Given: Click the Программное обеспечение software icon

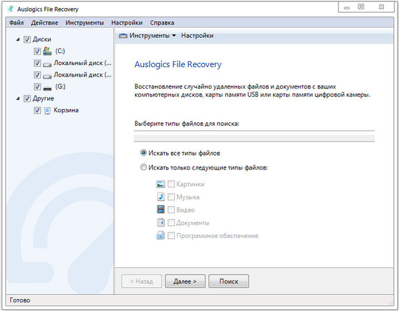Looking at the screenshot, I should (x=160, y=235).
